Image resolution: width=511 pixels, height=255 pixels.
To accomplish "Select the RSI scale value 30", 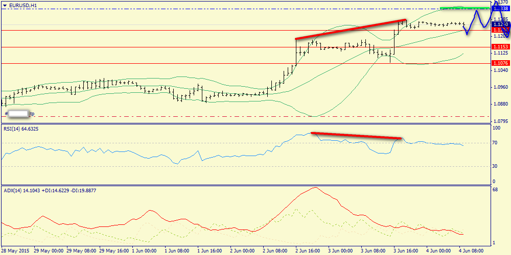I will (495, 166).
